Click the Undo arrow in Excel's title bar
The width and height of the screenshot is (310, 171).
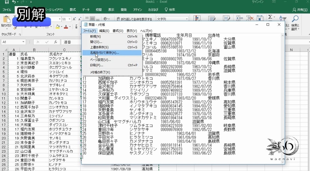[14, 2]
